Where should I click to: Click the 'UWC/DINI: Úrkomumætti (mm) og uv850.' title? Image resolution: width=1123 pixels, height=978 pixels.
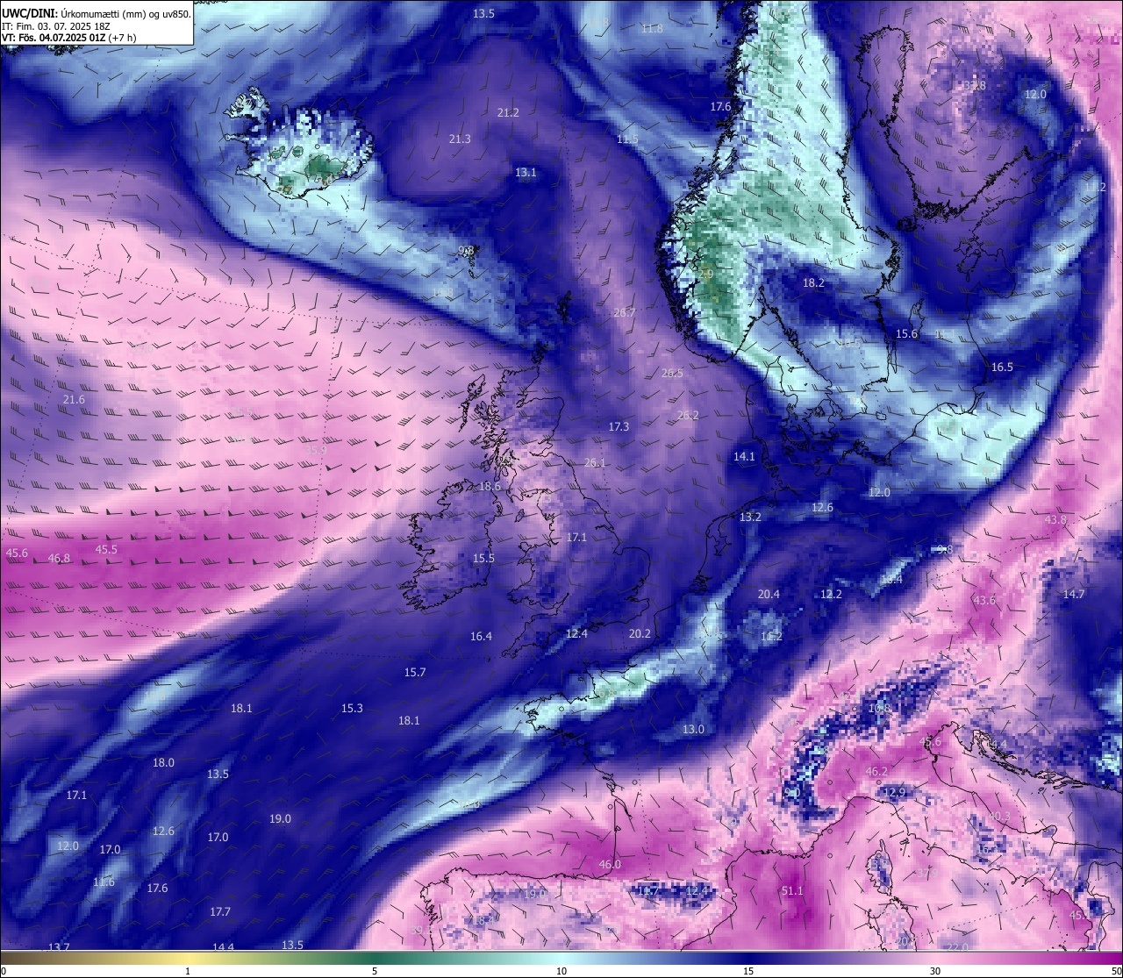(97, 13)
